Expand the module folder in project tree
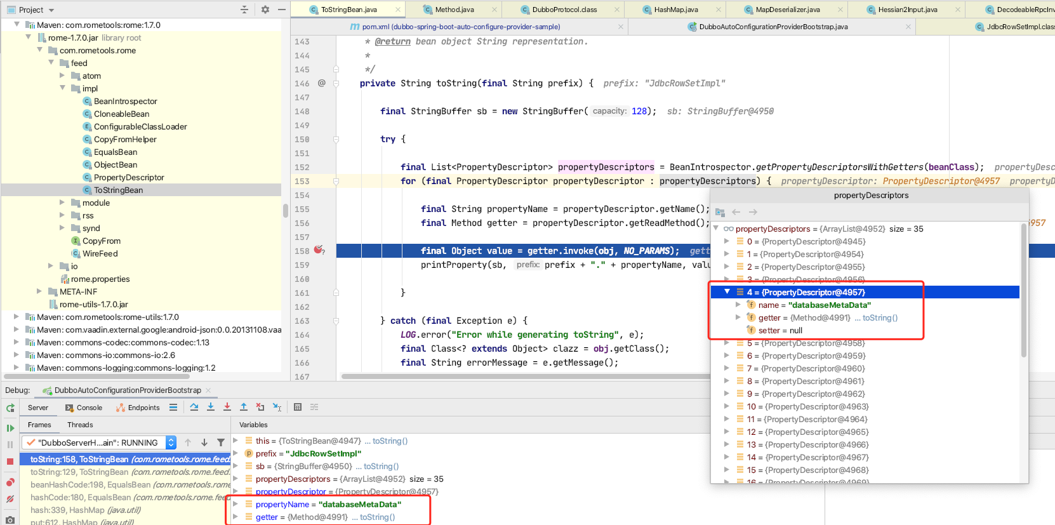The width and height of the screenshot is (1055, 525). coord(62,203)
